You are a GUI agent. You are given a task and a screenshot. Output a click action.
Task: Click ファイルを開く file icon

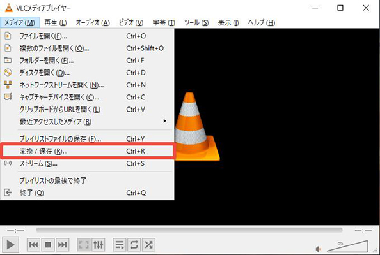coord(8,36)
